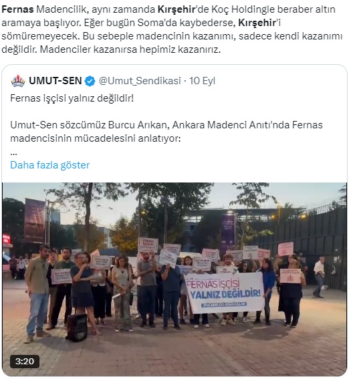Click "Madenciler kazanırsa hepimiz kazanırız." sentence
Viewport: 353px width, 379px height.
pyautogui.click(x=130, y=49)
